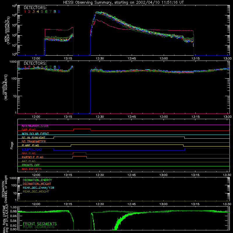233x233 pixels.
Task: Click the BAD_PACKETS flag label
Action: [32, 169]
